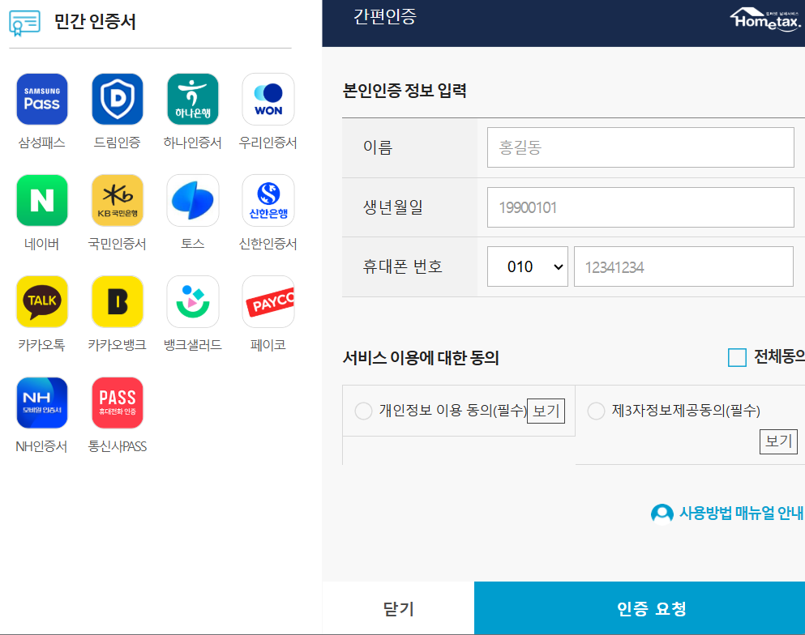The image size is (805, 635).
Task: Select the Toss certificate icon
Action: point(193,200)
